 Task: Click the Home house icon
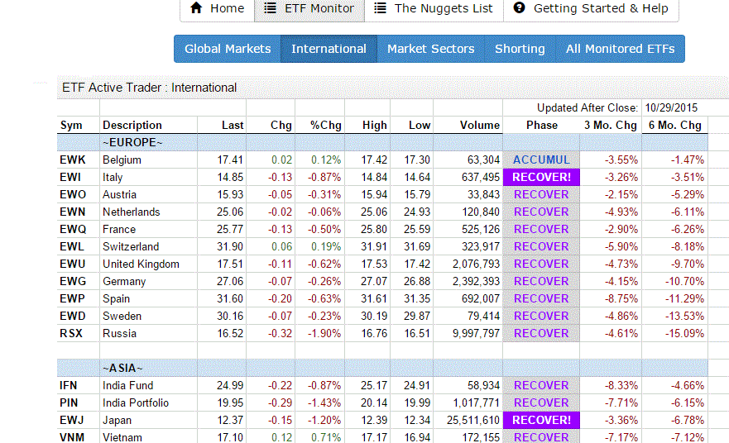point(196,8)
